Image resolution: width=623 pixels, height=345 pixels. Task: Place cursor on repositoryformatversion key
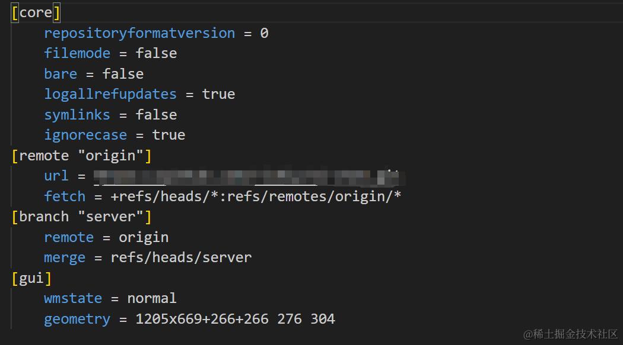139,33
